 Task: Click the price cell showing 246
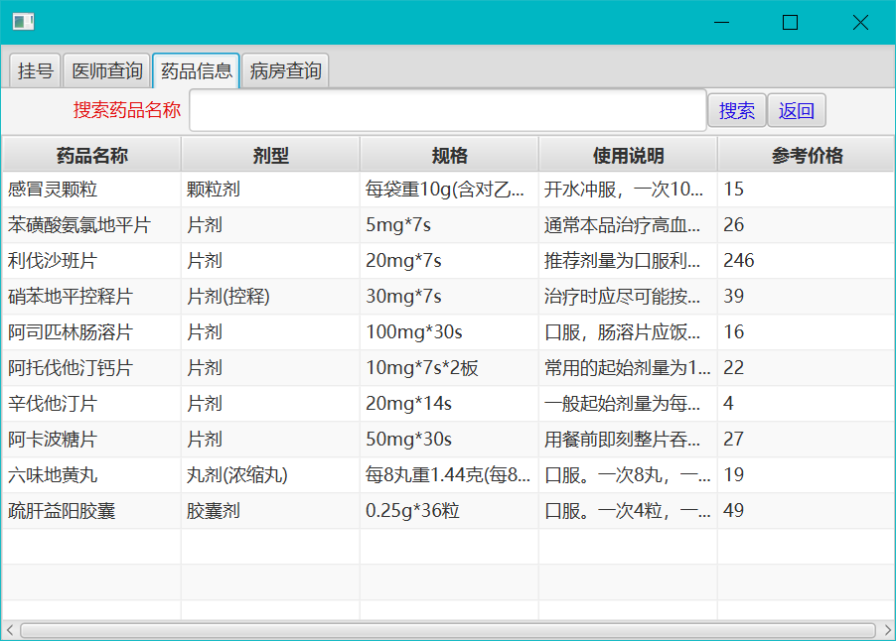click(x=807, y=261)
